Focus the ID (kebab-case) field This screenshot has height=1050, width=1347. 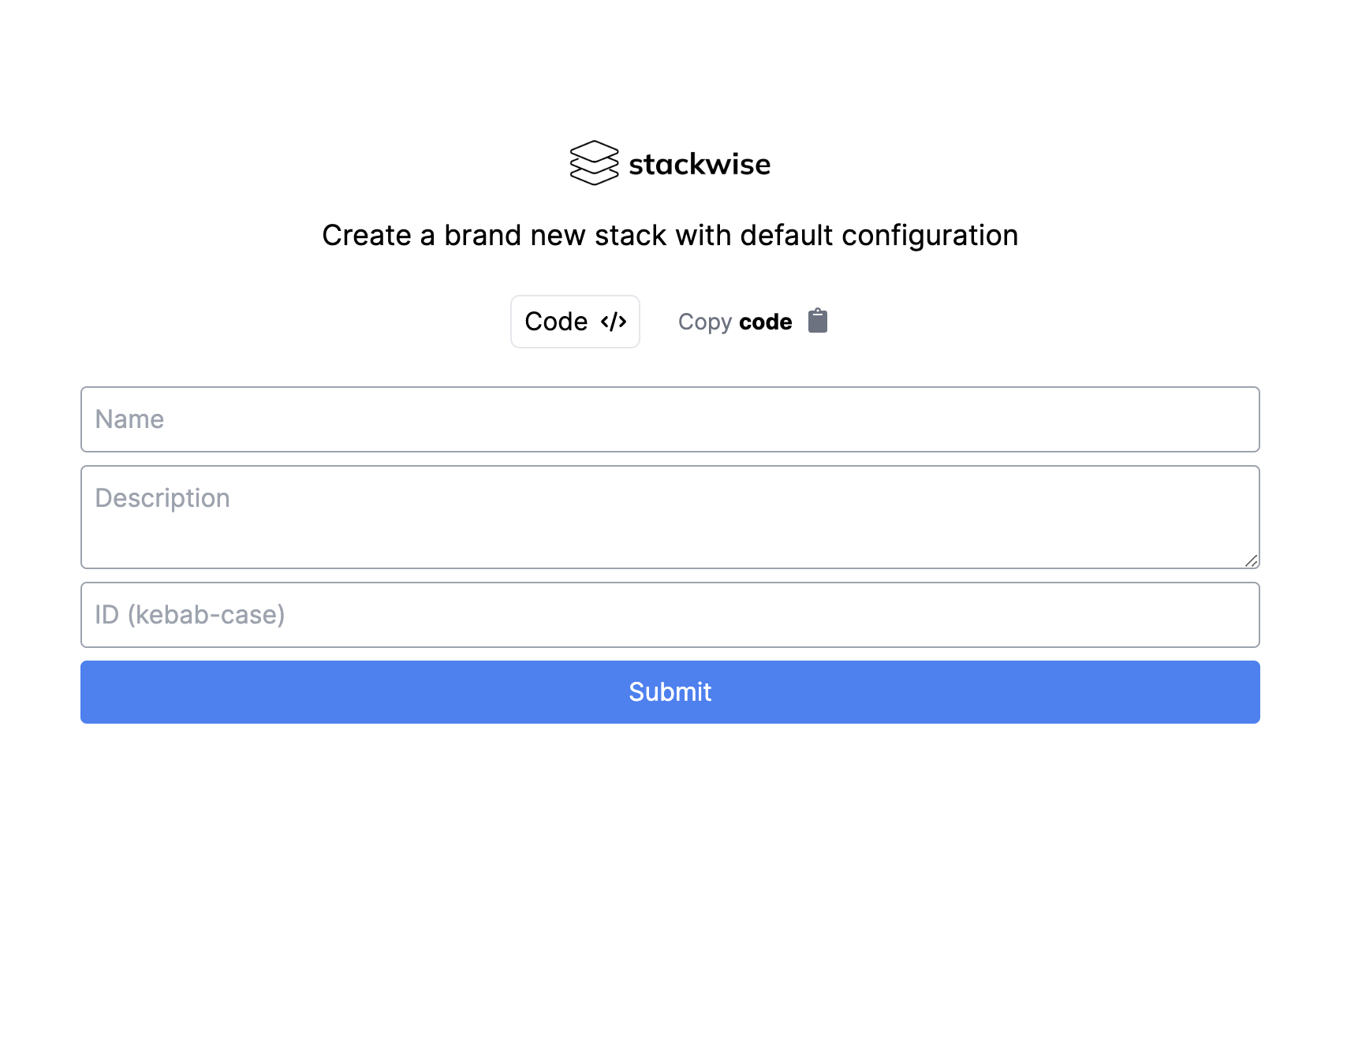(670, 615)
